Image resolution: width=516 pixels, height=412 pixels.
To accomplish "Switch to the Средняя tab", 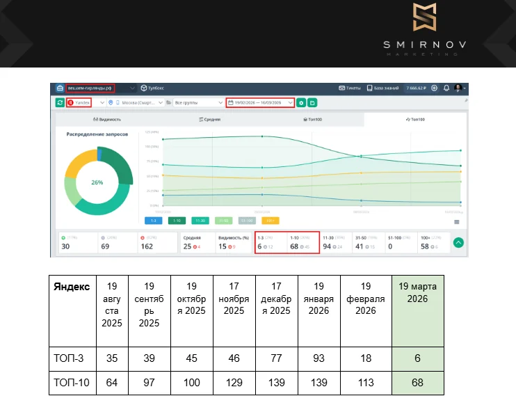I will click(209, 120).
